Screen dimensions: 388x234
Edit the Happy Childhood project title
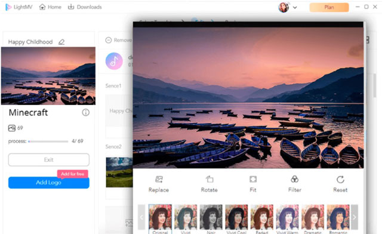coord(61,42)
